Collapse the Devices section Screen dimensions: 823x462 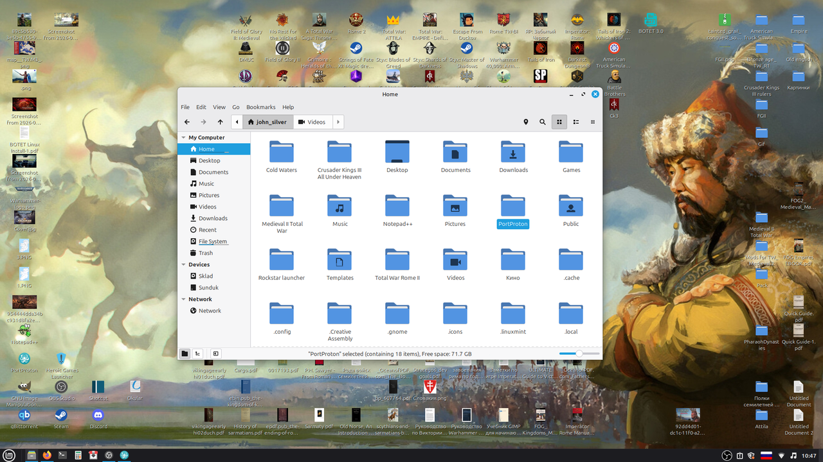184,264
